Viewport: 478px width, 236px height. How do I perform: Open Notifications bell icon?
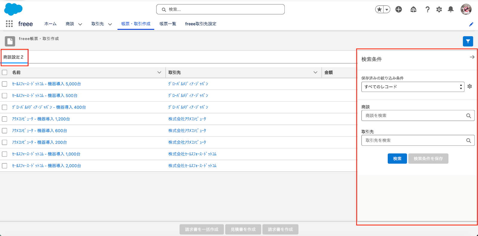pos(451,10)
